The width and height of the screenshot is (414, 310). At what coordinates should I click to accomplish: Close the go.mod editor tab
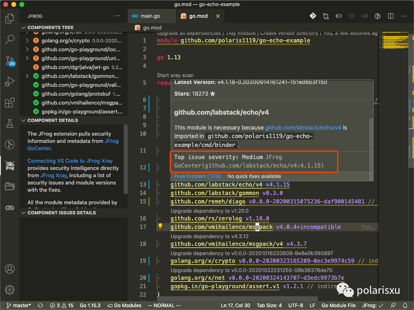218,16
